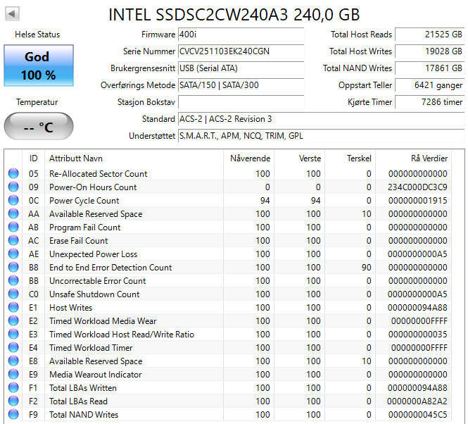This screenshot has width=468, height=424.
Task: Click the status icon beside Total NAND Writes row
Action: (x=13, y=415)
